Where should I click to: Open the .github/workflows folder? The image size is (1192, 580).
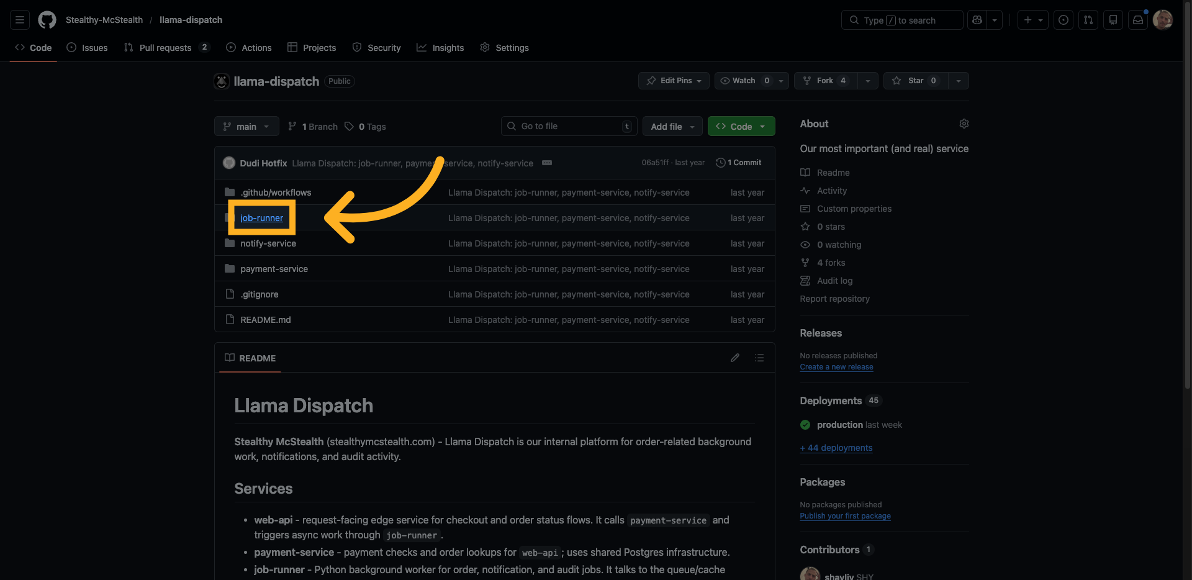pyautogui.click(x=276, y=193)
